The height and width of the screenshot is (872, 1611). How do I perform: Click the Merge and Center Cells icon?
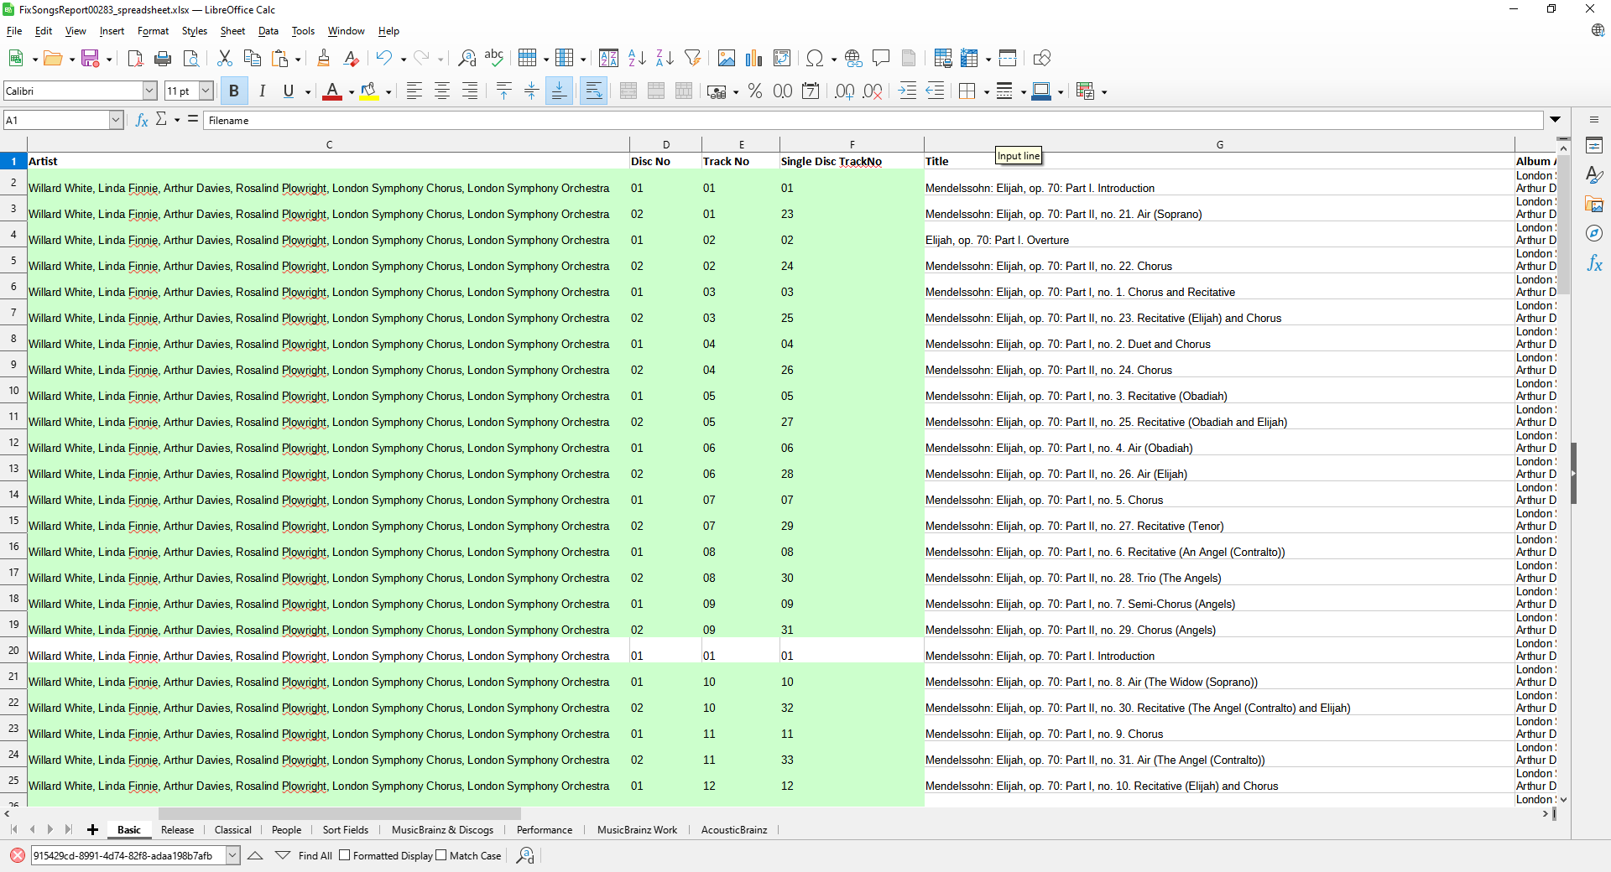tap(628, 91)
